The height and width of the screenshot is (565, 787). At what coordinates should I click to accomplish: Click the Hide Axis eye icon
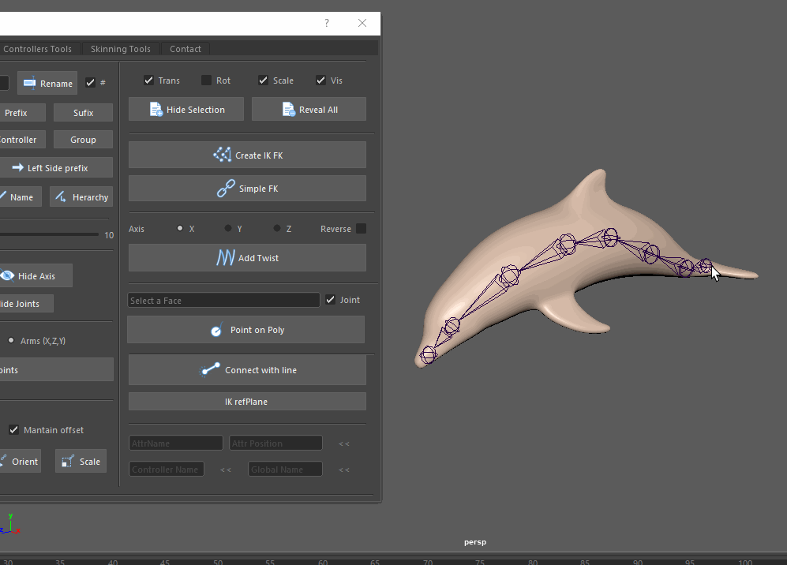point(7,275)
